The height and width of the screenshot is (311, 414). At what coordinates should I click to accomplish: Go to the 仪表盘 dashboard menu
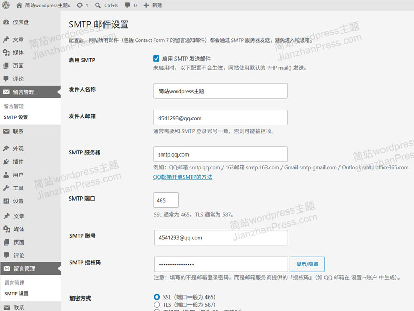pos(16,22)
